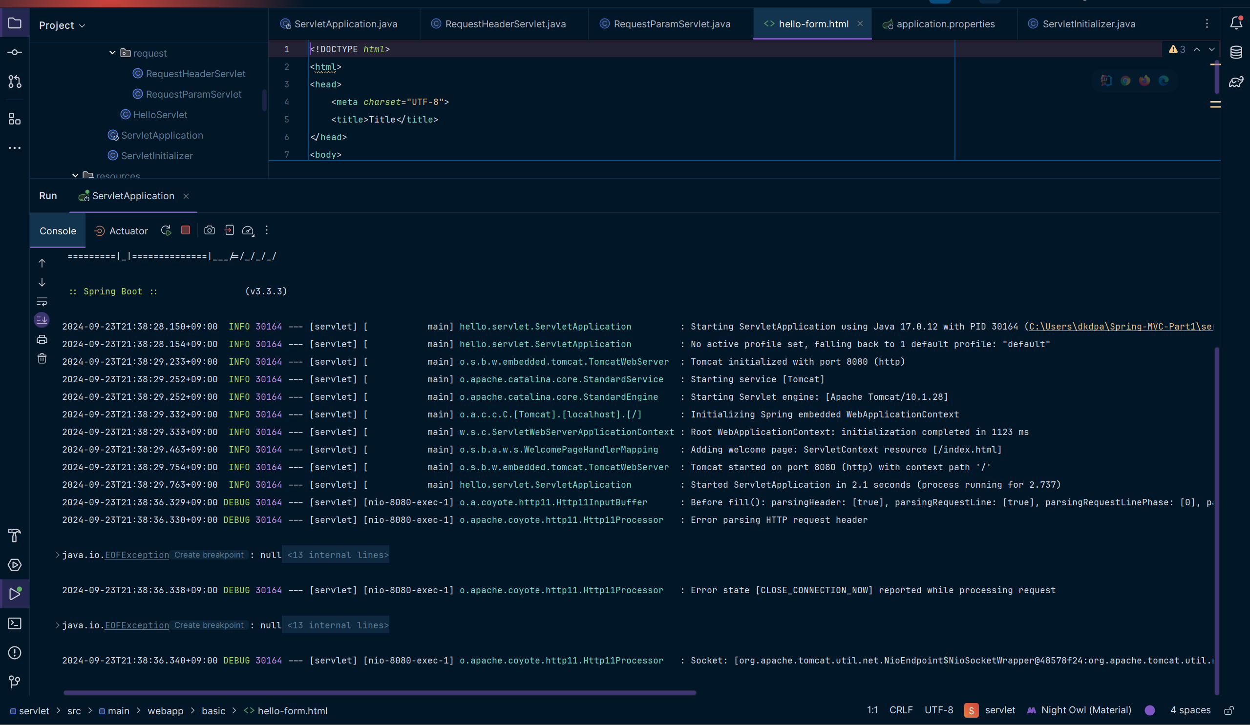Click first EOFException link in console
The height and width of the screenshot is (725, 1250).
click(x=137, y=555)
